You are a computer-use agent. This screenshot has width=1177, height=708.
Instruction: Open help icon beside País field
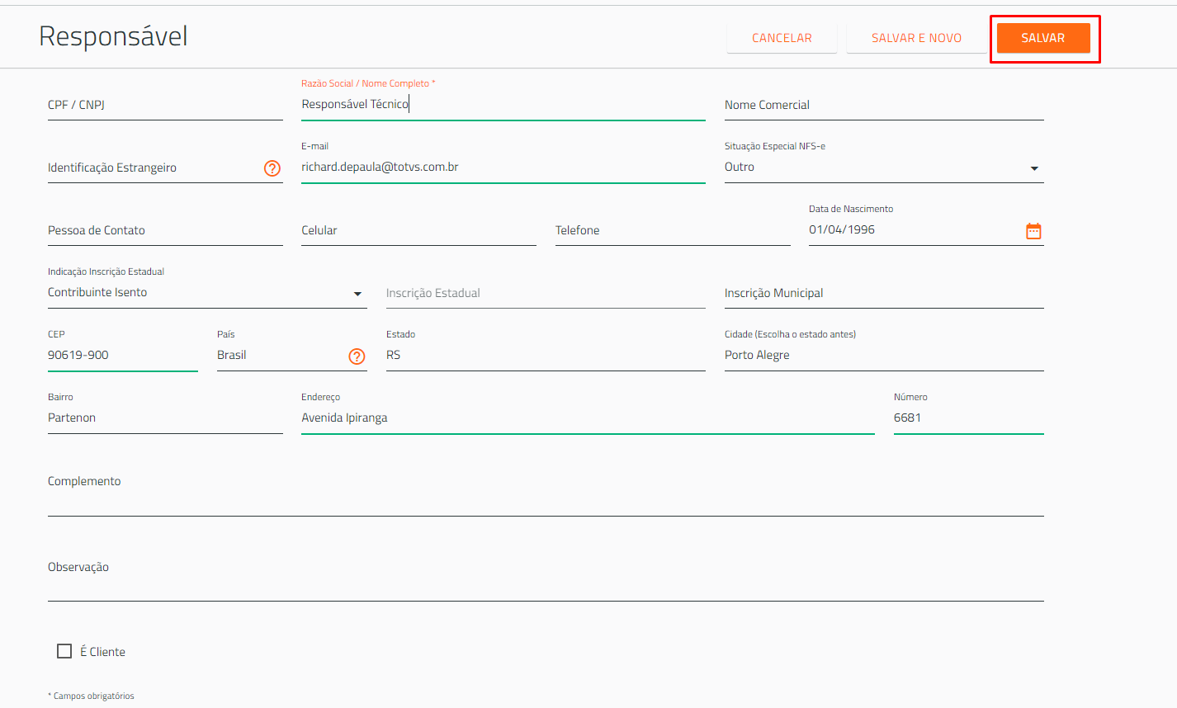357,356
